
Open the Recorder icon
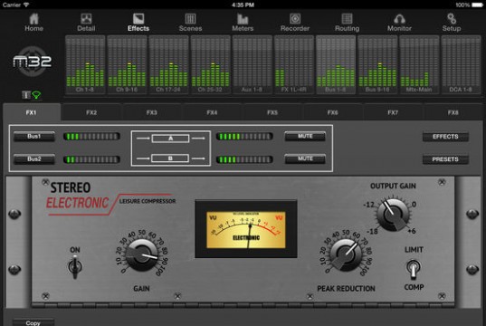[295, 19]
